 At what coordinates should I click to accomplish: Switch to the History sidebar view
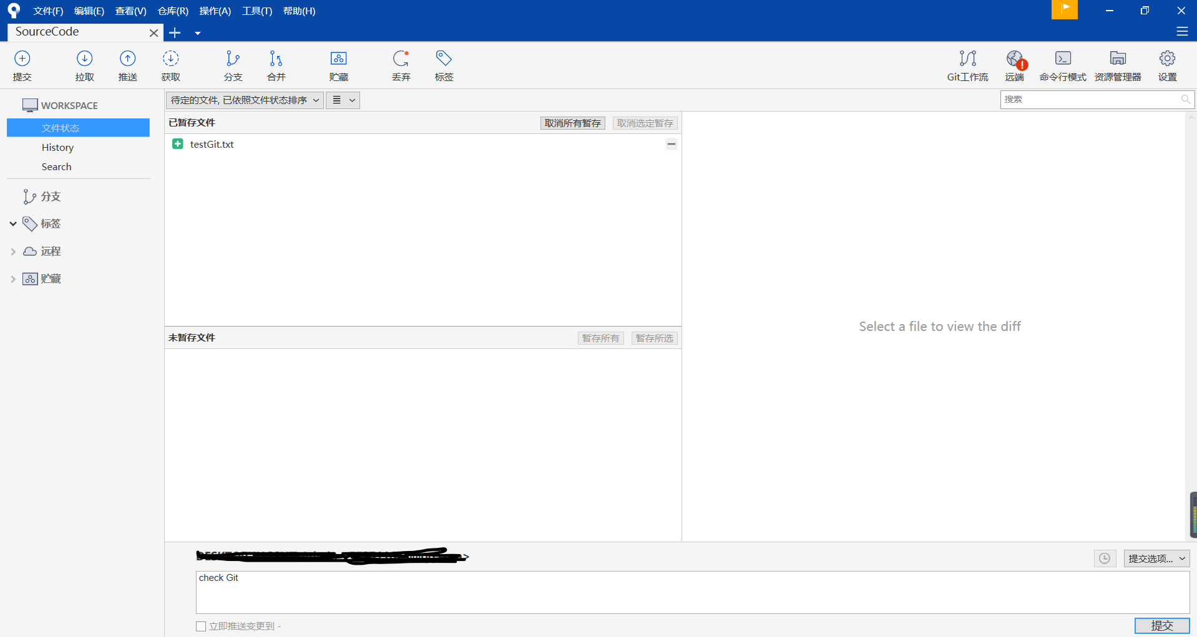pos(57,147)
